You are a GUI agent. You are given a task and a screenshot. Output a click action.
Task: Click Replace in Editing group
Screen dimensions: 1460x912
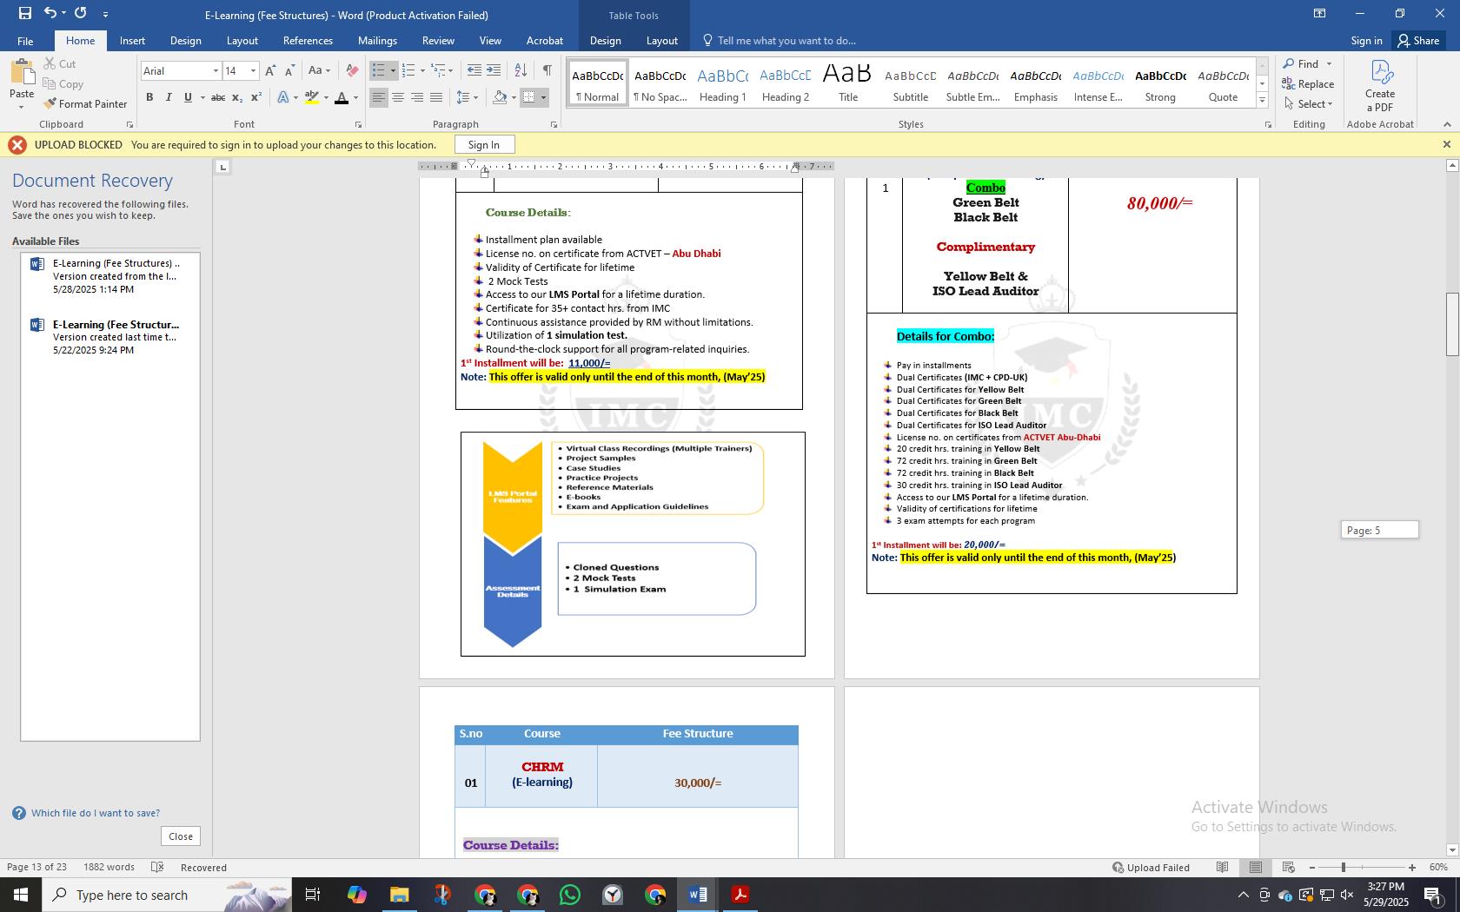1309,83
